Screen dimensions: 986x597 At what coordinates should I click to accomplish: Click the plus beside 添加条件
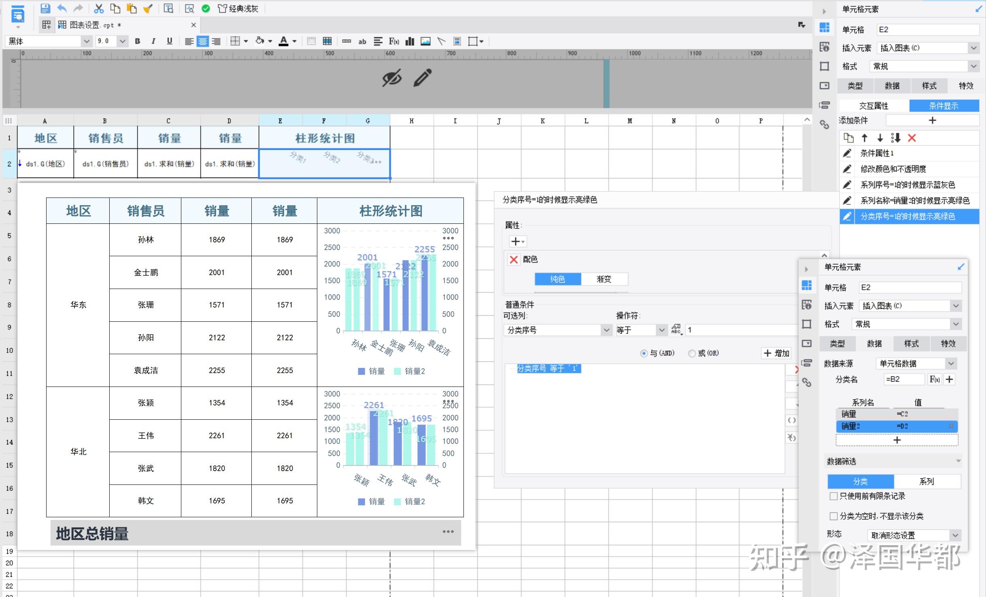[932, 120]
